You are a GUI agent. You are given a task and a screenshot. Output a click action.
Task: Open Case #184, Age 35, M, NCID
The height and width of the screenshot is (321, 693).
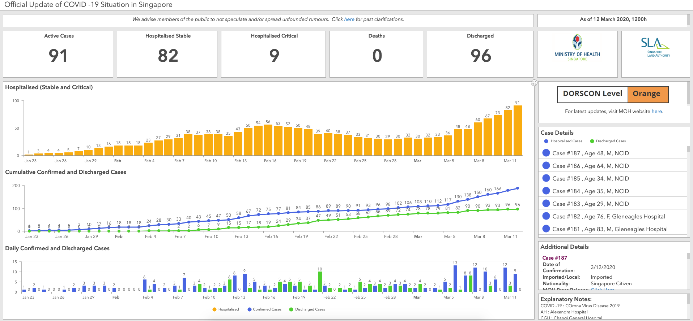[613, 191]
